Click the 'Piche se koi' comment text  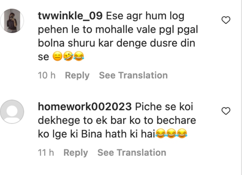click(164, 107)
